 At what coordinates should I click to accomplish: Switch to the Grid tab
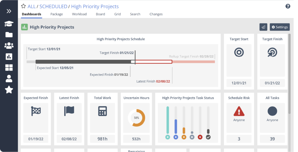click(x=118, y=14)
